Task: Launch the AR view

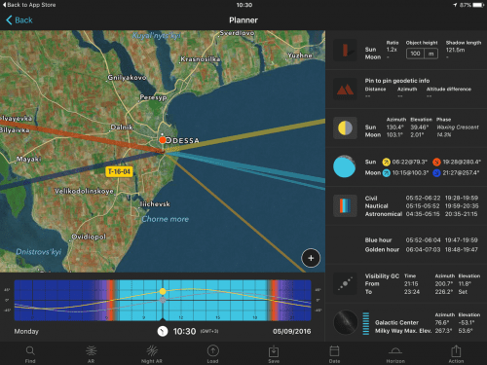Action: click(92, 354)
